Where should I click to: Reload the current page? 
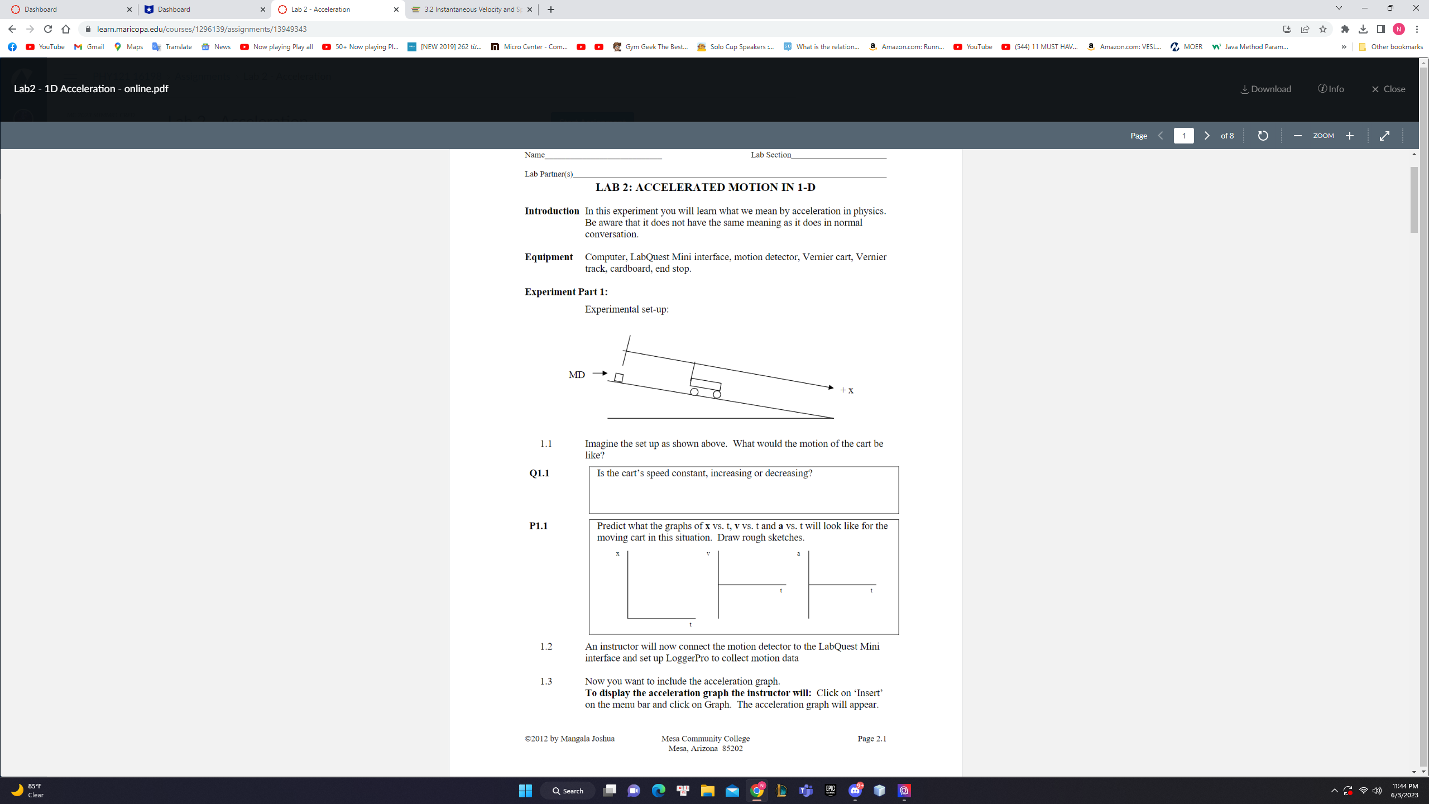pos(48,29)
